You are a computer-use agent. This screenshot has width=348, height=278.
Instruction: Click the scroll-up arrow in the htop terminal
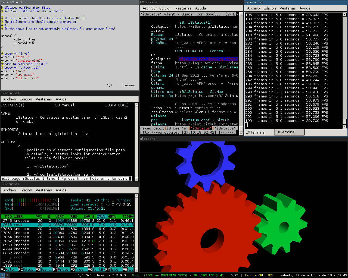[137, 196]
